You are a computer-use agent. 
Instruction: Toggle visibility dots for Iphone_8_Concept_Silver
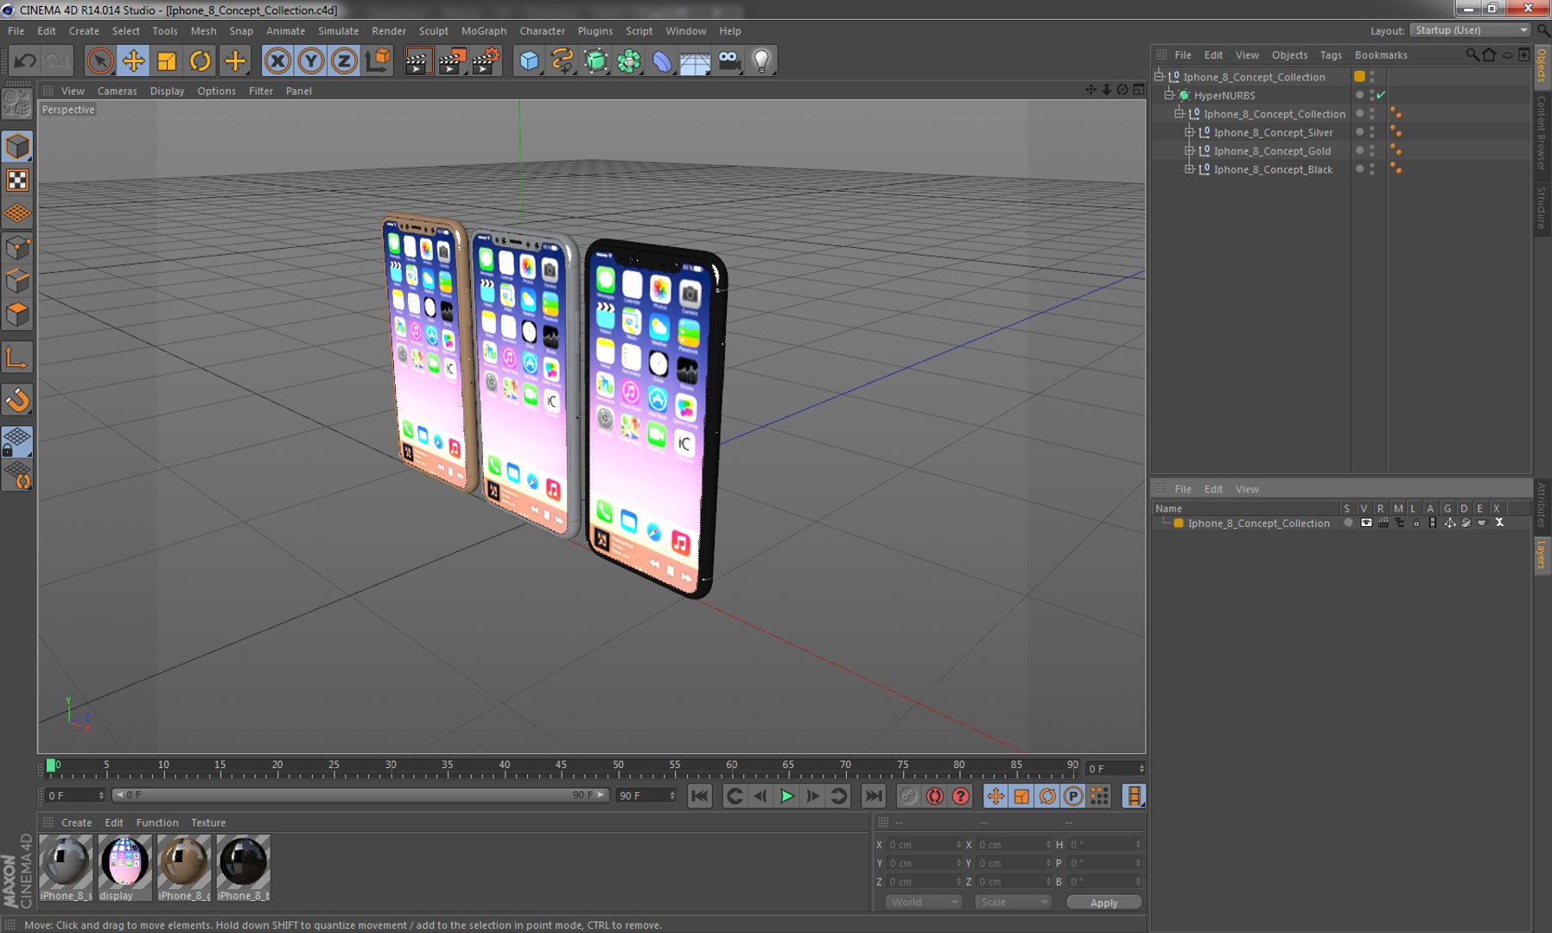[1372, 132]
